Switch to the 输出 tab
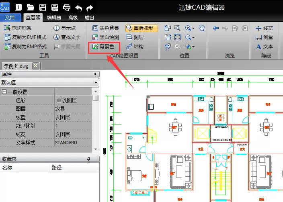 pyautogui.click(x=89, y=18)
